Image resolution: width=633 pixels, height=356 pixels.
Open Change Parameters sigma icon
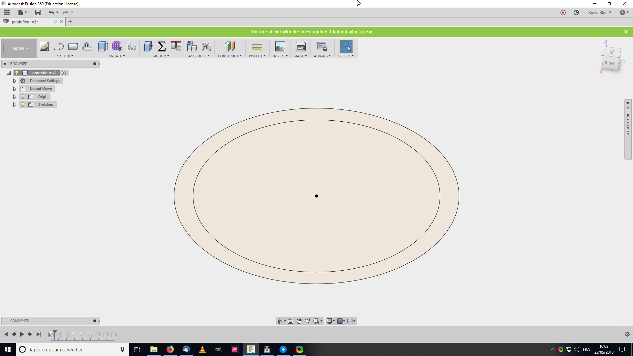pos(162,46)
